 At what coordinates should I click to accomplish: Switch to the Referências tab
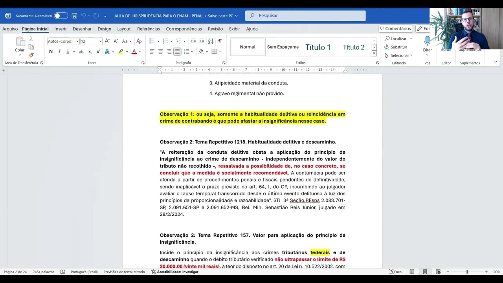coord(149,29)
